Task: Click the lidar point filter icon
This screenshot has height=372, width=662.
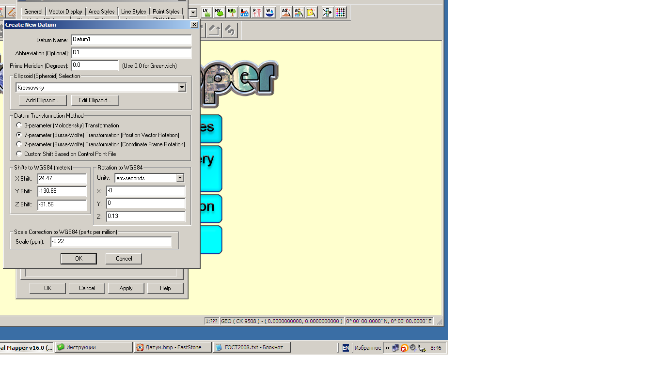Action: [x=328, y=12]
